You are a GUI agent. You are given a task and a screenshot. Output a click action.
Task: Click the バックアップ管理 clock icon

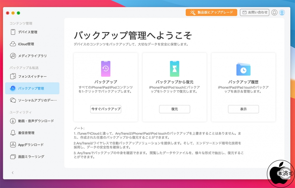pos(13,88)
